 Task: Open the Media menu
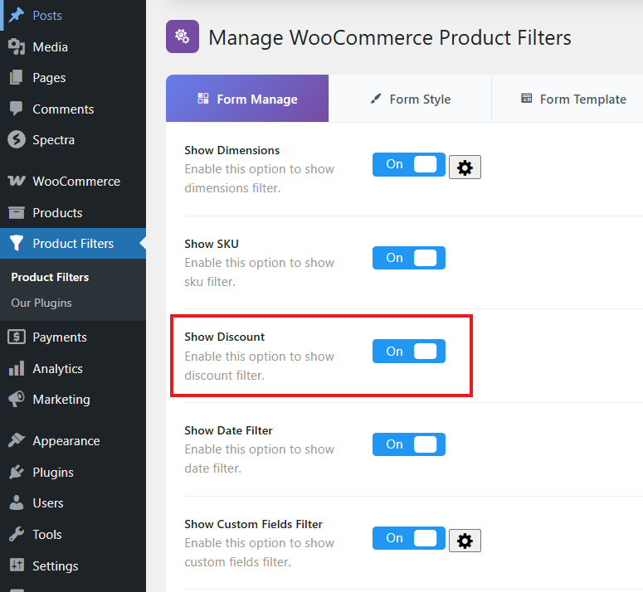[x=73, y=47]
